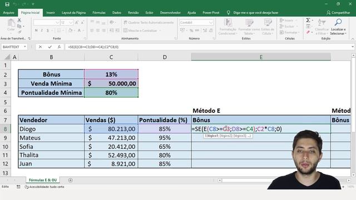Click the Save icon in title bar
This screenshot has width=356, height=200.
click(7, 4)
